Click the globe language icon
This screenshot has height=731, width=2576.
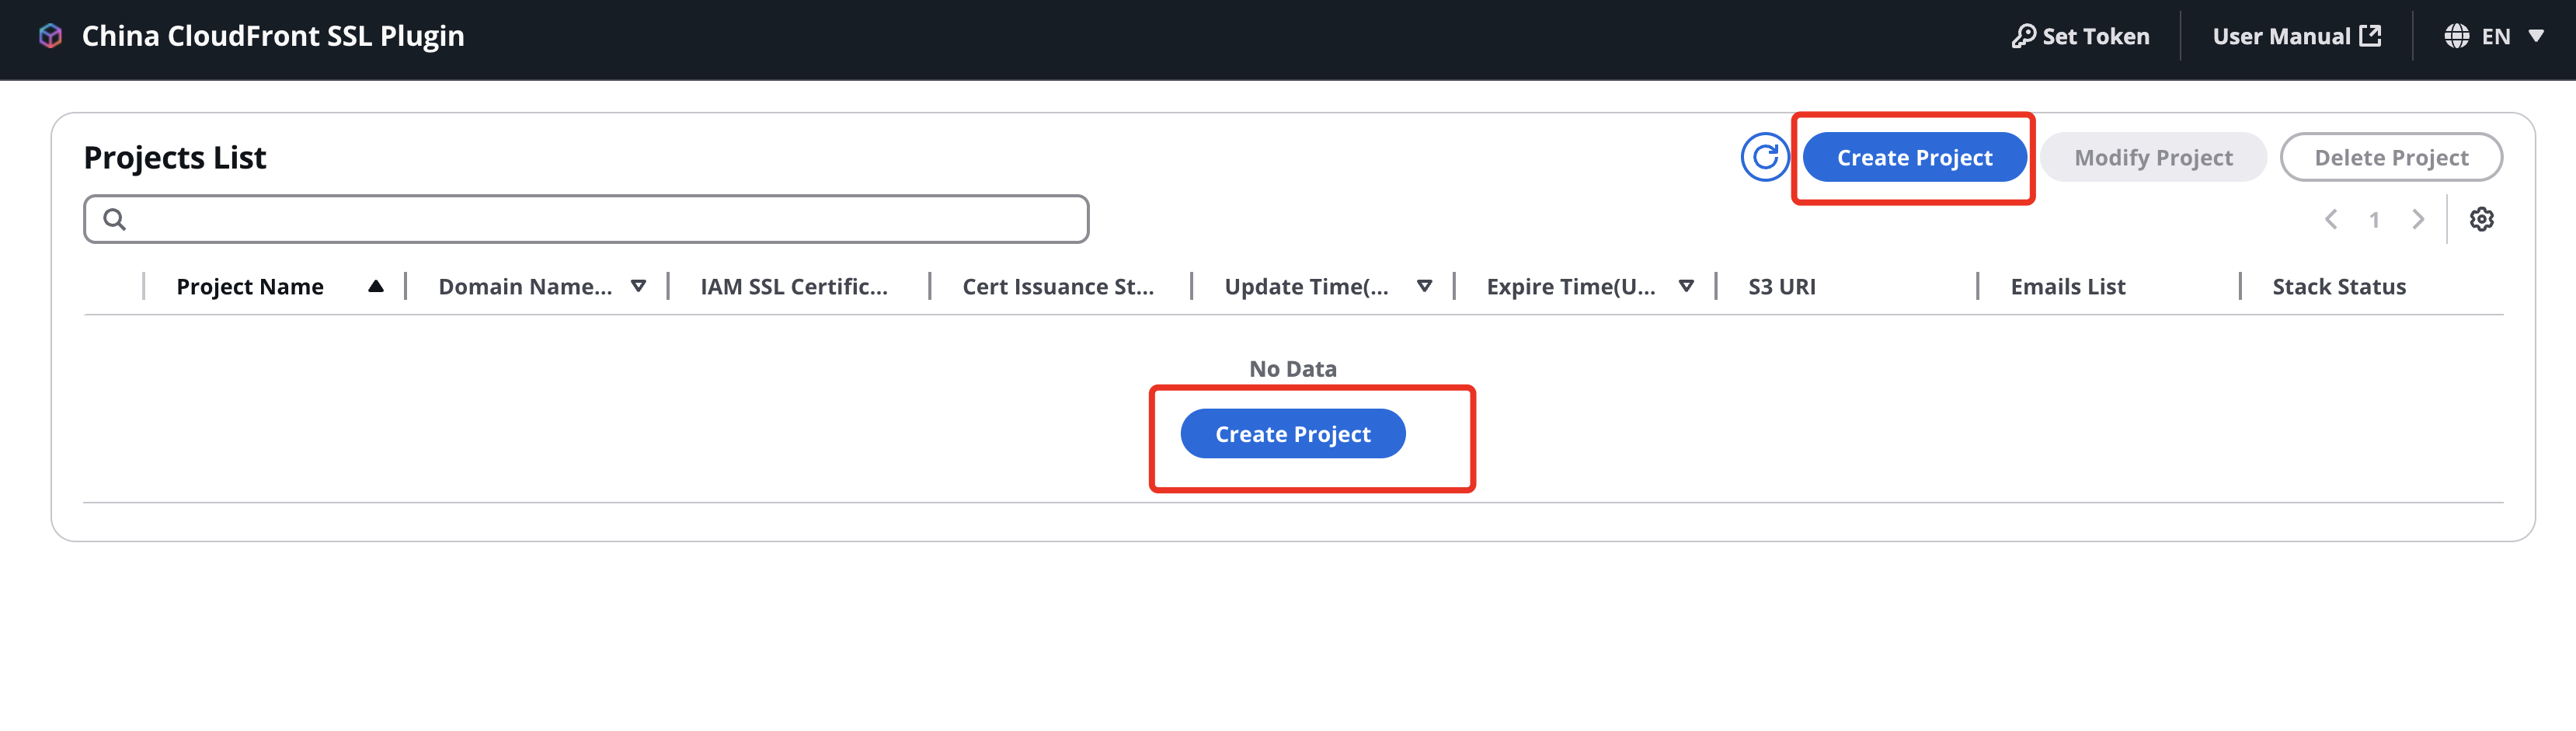[2457, 36]
